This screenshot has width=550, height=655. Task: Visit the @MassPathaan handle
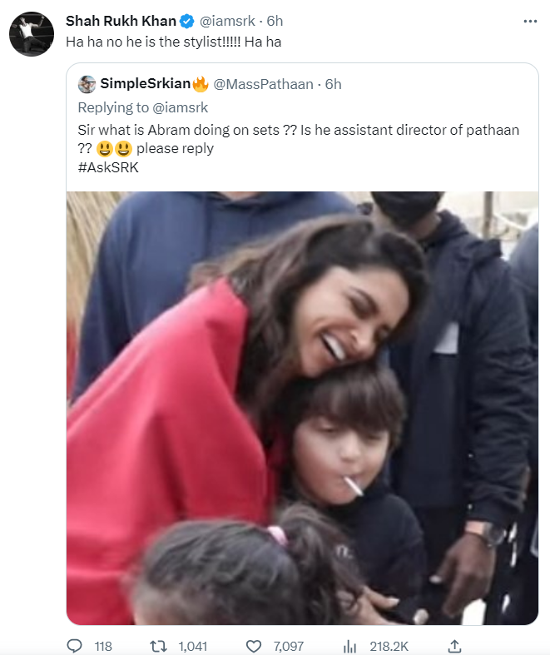(265, 84)
